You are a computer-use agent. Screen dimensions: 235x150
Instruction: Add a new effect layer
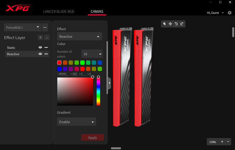pyautogui.click(x=40, y=37)
